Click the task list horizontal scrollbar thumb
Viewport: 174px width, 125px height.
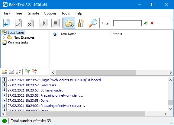[x=96, y=73]
